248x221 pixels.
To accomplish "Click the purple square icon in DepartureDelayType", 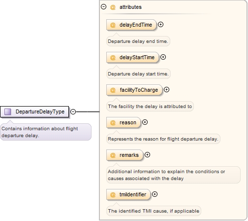I will (7, 112).
